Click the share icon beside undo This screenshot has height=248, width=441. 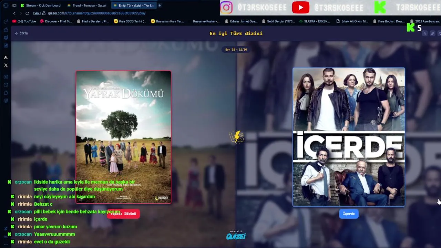pos(432,33)
